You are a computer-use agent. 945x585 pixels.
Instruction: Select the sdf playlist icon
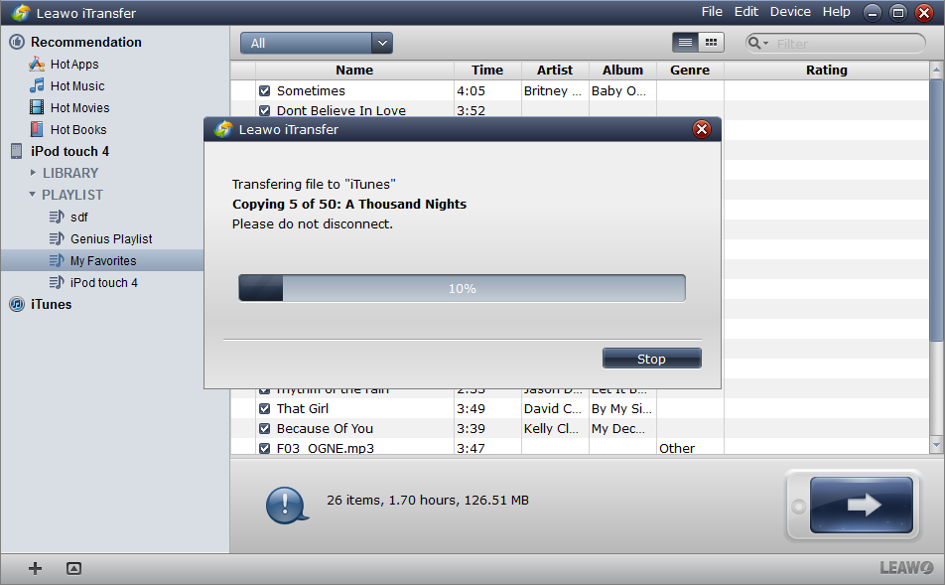[x=57, y=217]
